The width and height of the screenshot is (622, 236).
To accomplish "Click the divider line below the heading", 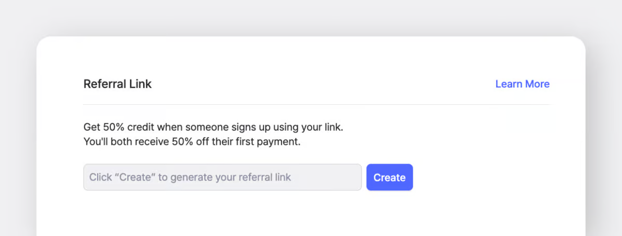I will pyautogui.click(x=316, y=105).
